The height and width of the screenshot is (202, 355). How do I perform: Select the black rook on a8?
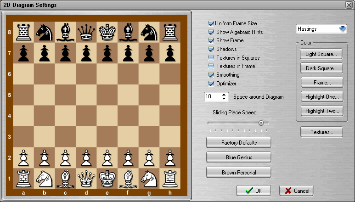[x=23, y=32]
